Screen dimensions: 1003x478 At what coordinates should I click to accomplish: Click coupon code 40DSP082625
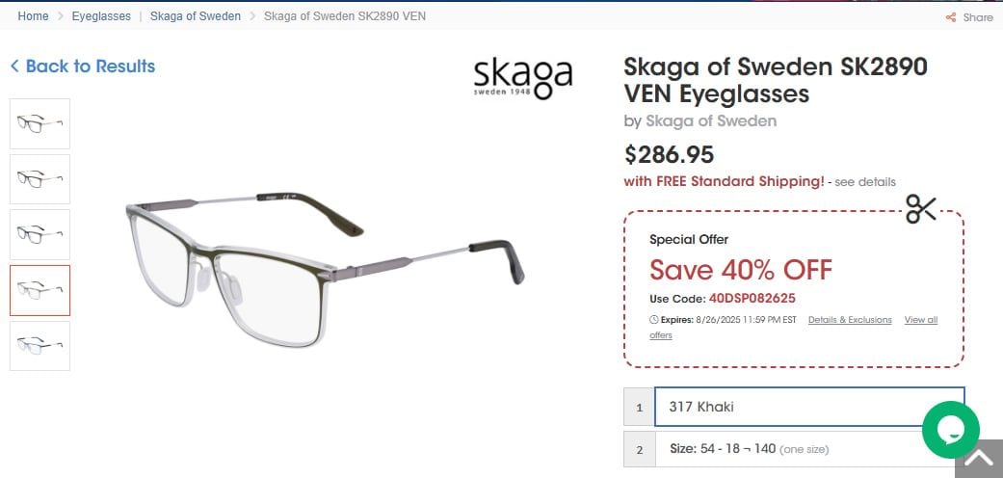click(x=752, y=299)
